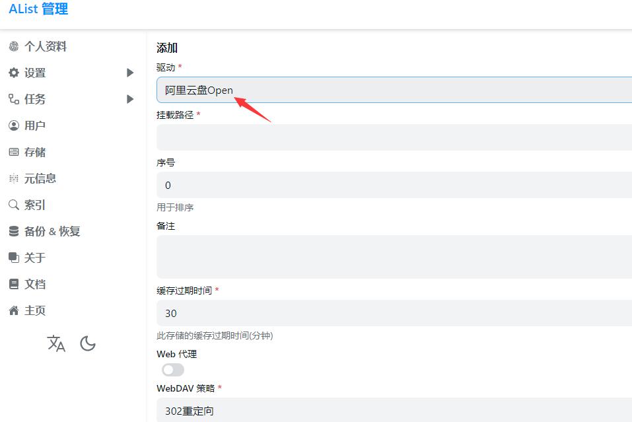This screenshot has width=632, height=422.
Task: Click the 缓存过期时间 field showing 30
Action: (x=394, y=313)
